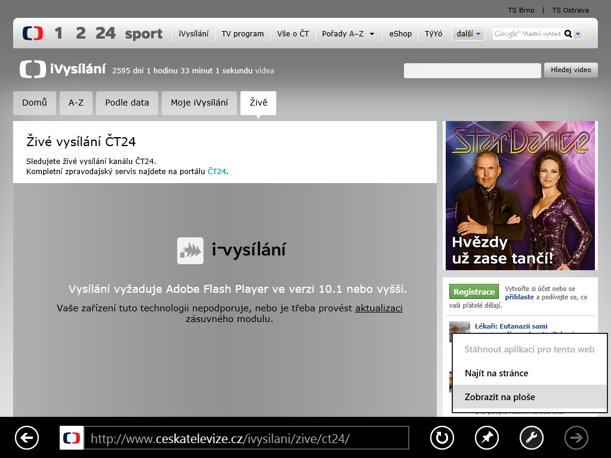Screen dimensions: 611x458
Task: Click the video search input field
Action: (473, 70)
